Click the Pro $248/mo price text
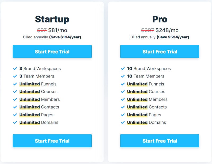212x164 pixels. pyautogui.click(x=167, y=30)
